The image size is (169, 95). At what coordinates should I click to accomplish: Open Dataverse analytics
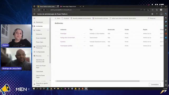coord(39,34)
